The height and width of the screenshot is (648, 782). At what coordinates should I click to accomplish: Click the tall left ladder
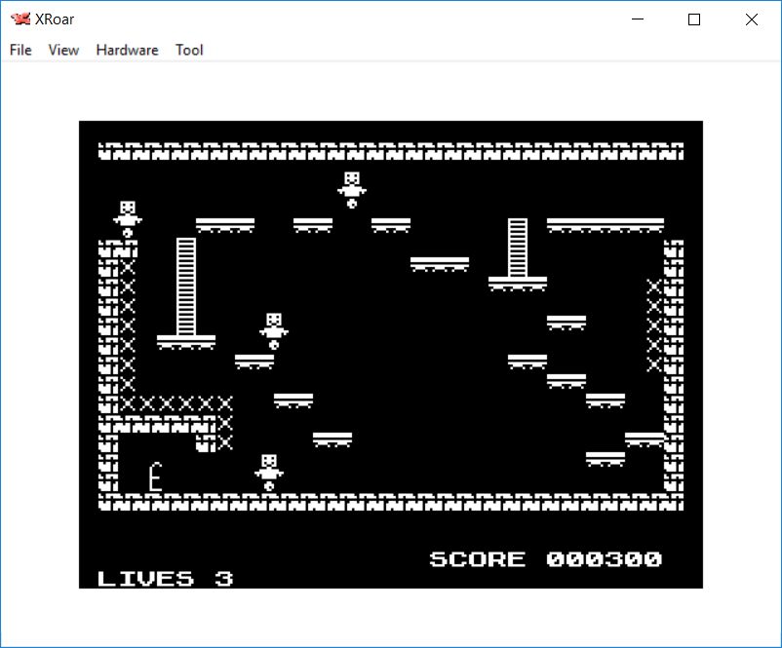[x=186, y=286]
